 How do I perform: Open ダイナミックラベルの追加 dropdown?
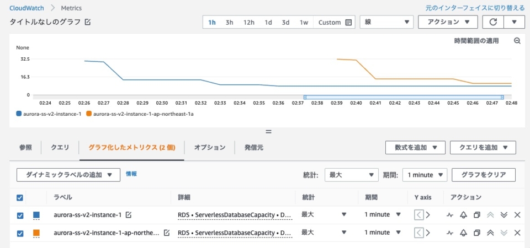pos(68,175)
